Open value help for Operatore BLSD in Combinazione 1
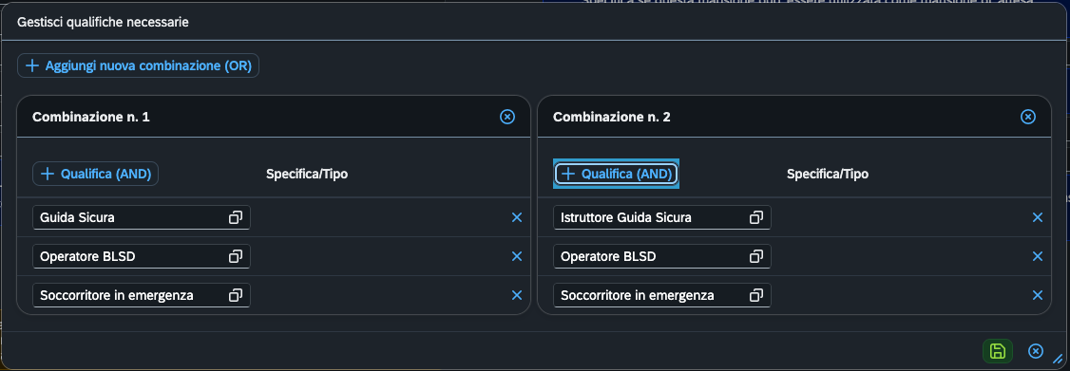 (236, 256)
